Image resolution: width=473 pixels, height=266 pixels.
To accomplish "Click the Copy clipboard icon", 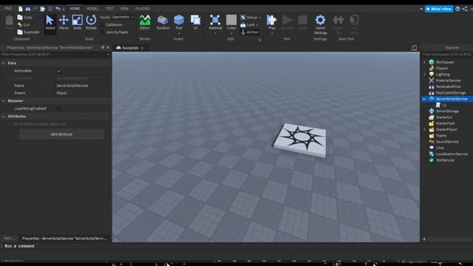I will 20,17.
